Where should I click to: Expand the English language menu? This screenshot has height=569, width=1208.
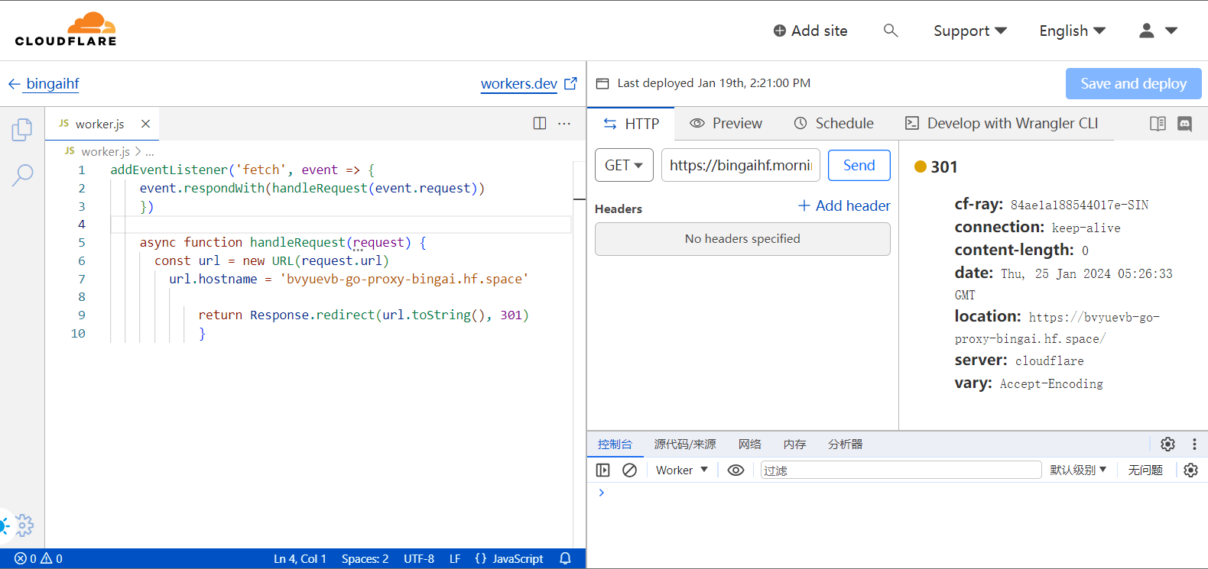1072,31
